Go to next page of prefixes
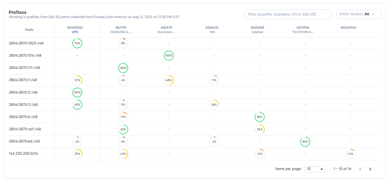 (370, 169)
